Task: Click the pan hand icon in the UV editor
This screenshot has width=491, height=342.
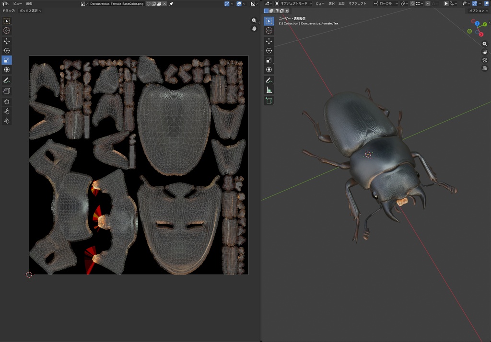Action: point(254,28)
